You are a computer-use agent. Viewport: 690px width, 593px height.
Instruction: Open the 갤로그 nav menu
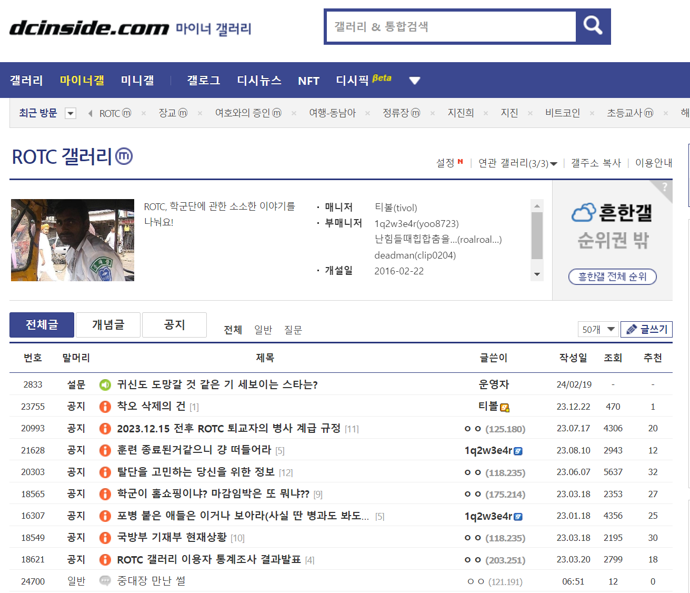[204, 81]
